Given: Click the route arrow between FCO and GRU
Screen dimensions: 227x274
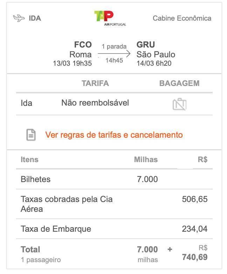Looking at the screenshot, I should click(x=114, y=54).
